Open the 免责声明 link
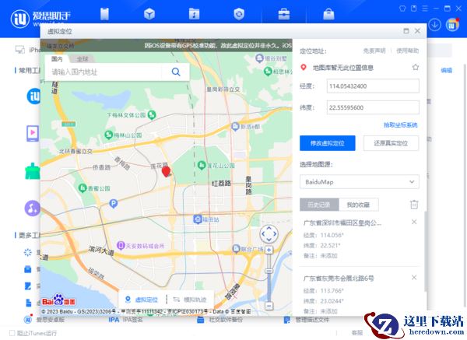 (x=374, y=51)
